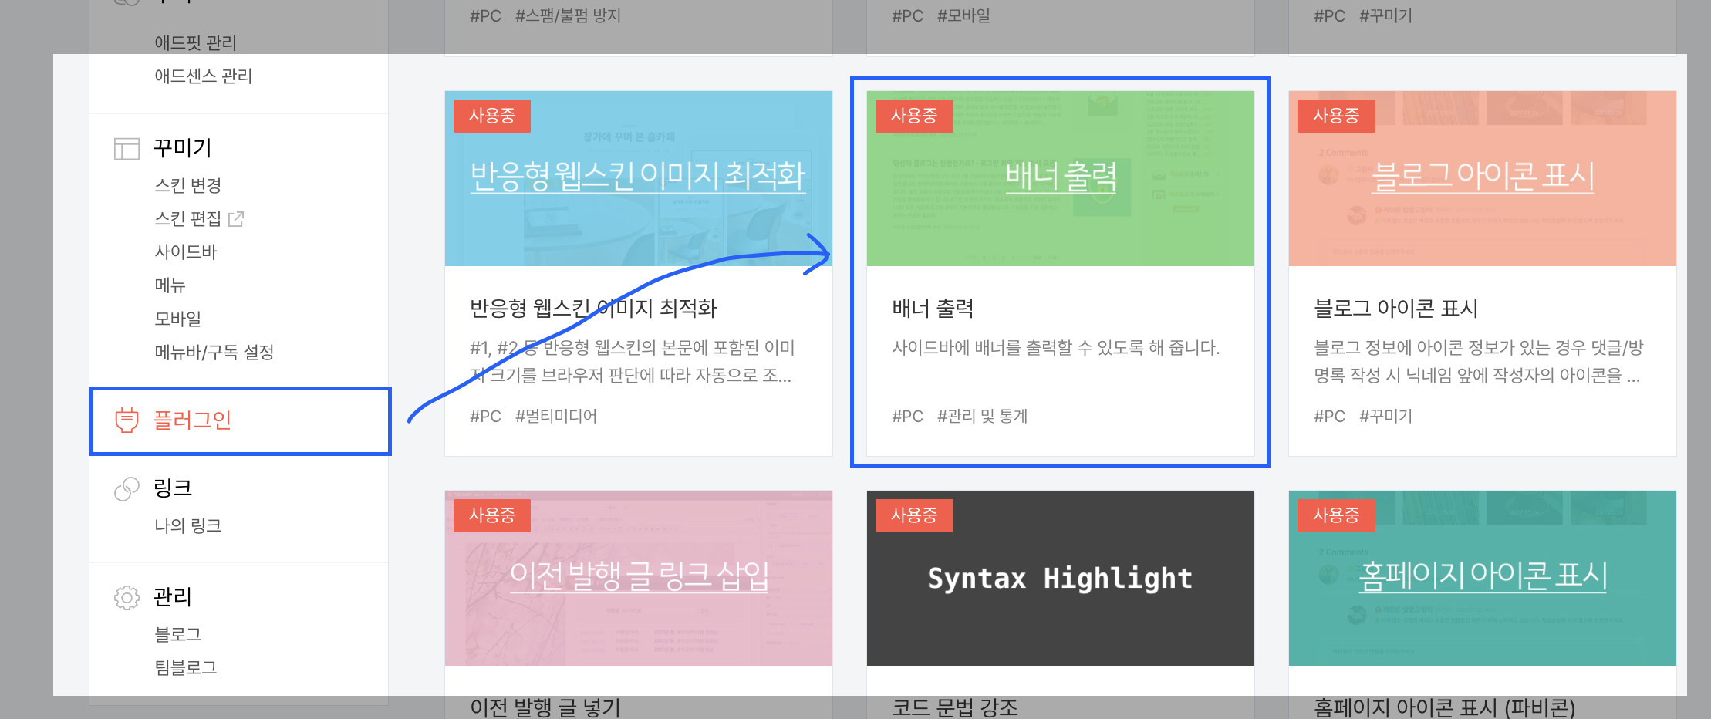Click the 사용중 badge on 이전 발행 글 card

pyautogui.click(x=492, y=515)
